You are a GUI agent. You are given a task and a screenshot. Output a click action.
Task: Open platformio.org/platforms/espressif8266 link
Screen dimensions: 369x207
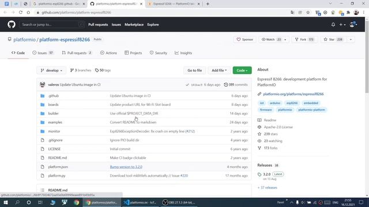(293, 94)
